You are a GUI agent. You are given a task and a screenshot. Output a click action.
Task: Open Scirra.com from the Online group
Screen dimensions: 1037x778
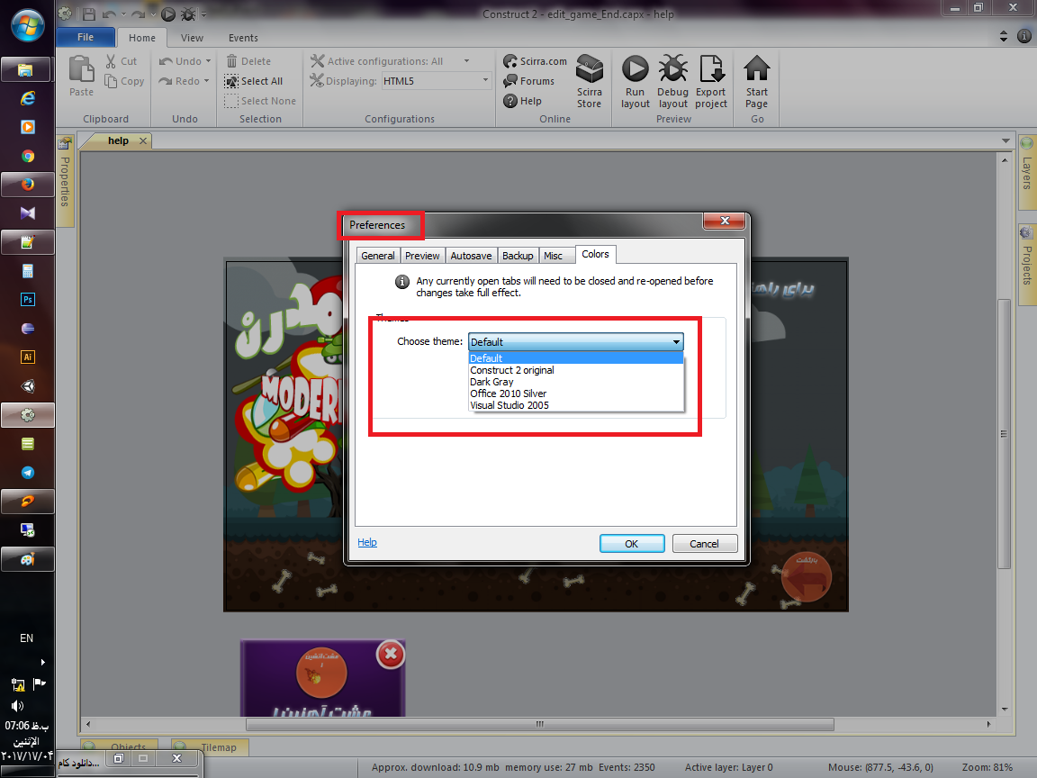pos(535,61)
